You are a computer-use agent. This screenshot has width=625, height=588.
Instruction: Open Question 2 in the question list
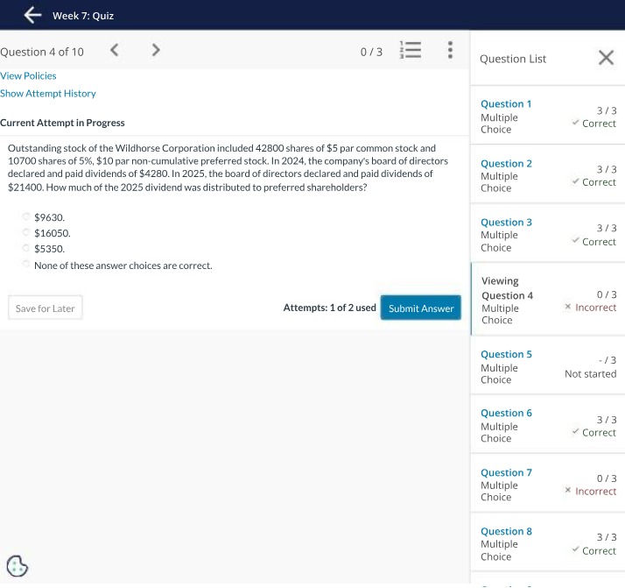pyautogui.click(x=506, y=164)
